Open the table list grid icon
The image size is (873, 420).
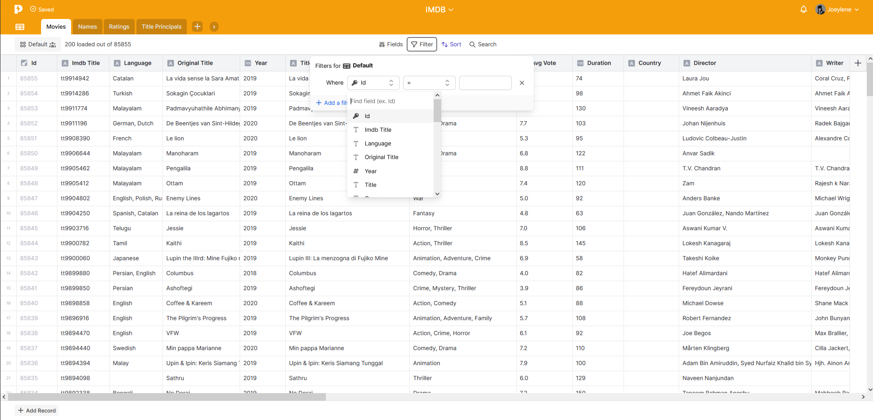[x=20, y=27]
